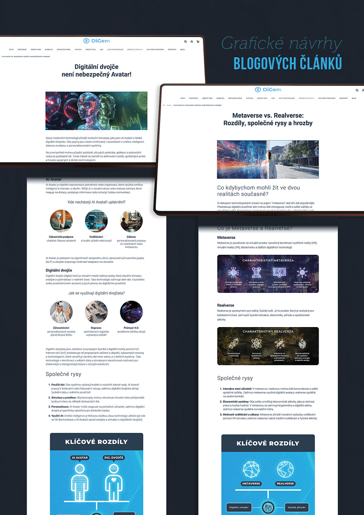
Task: Click the Průmysl 4.0 round image
Action: 131,312
